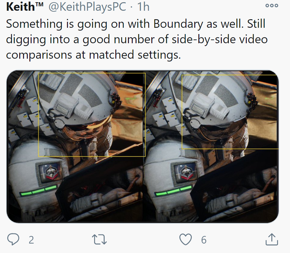This screenshot has width=290, height=253.
Task: Like the tweet with the heart icon
Action: tap(185, 239)
